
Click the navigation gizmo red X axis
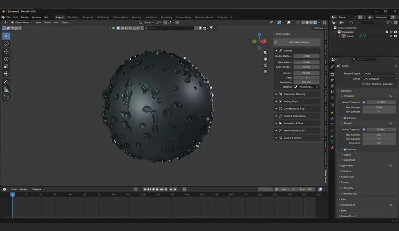tap(264, 41)
